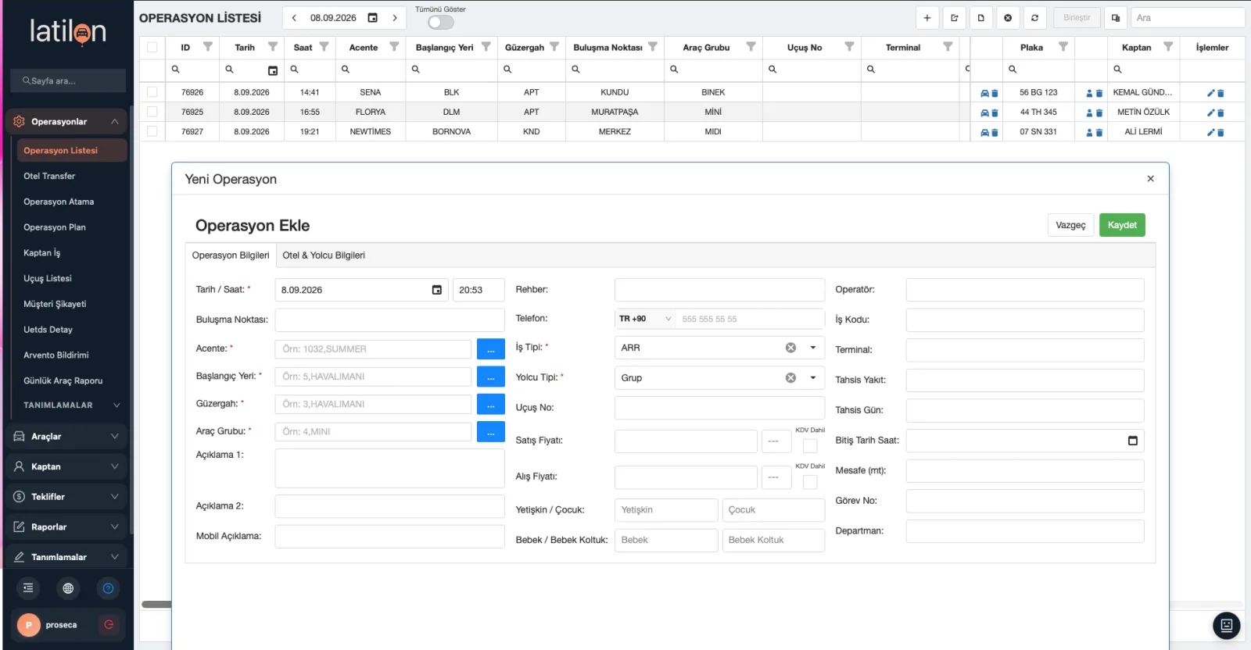Check the select-all checkbox in the table header
This screenshot has width=1251, height=650.
(x=152, y=48)
